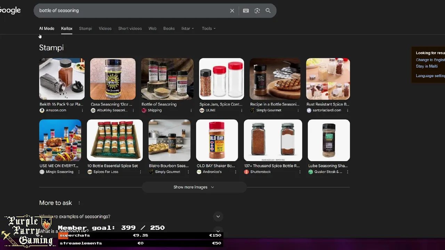Clear the search box with X icon
The width and height of the screenshot is (445, 250).
coord(232,11)
